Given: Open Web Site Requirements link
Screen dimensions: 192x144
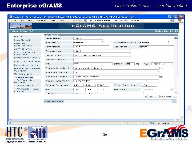Looking at the screenshot, I should tap(23, 45).
